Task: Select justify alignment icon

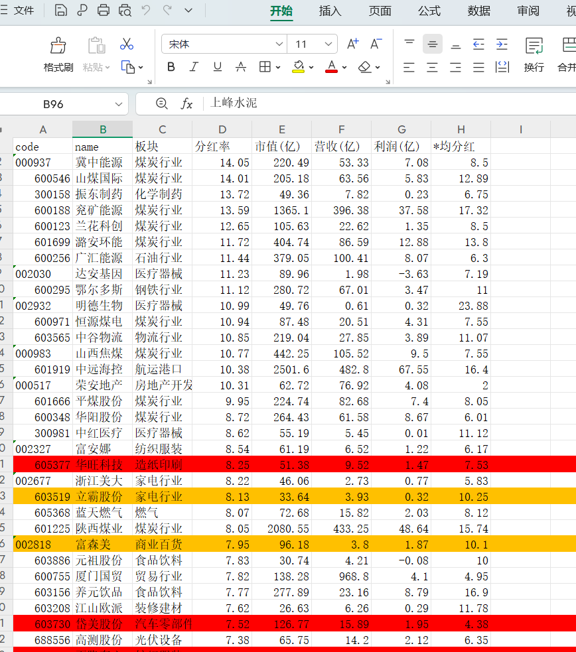Action: point(478,67)
